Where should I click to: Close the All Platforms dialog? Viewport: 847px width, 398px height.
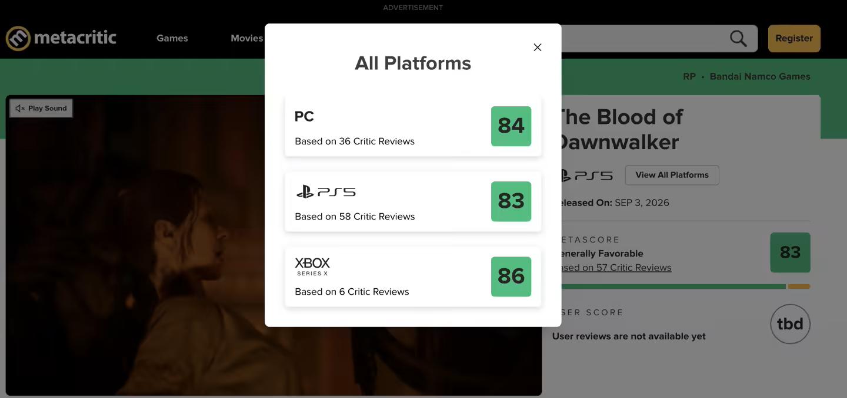[x=537, y=48]
